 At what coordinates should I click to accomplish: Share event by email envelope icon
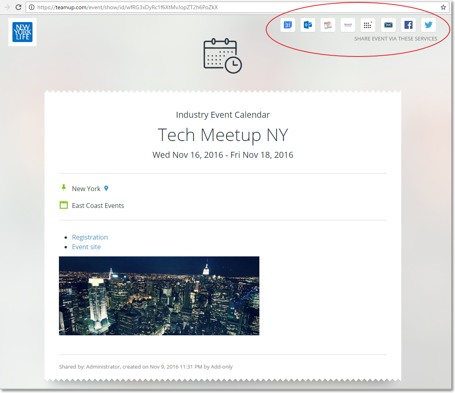tap(388, 25)
